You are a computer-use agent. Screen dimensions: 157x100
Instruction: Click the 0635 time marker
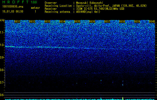[77, 21]
